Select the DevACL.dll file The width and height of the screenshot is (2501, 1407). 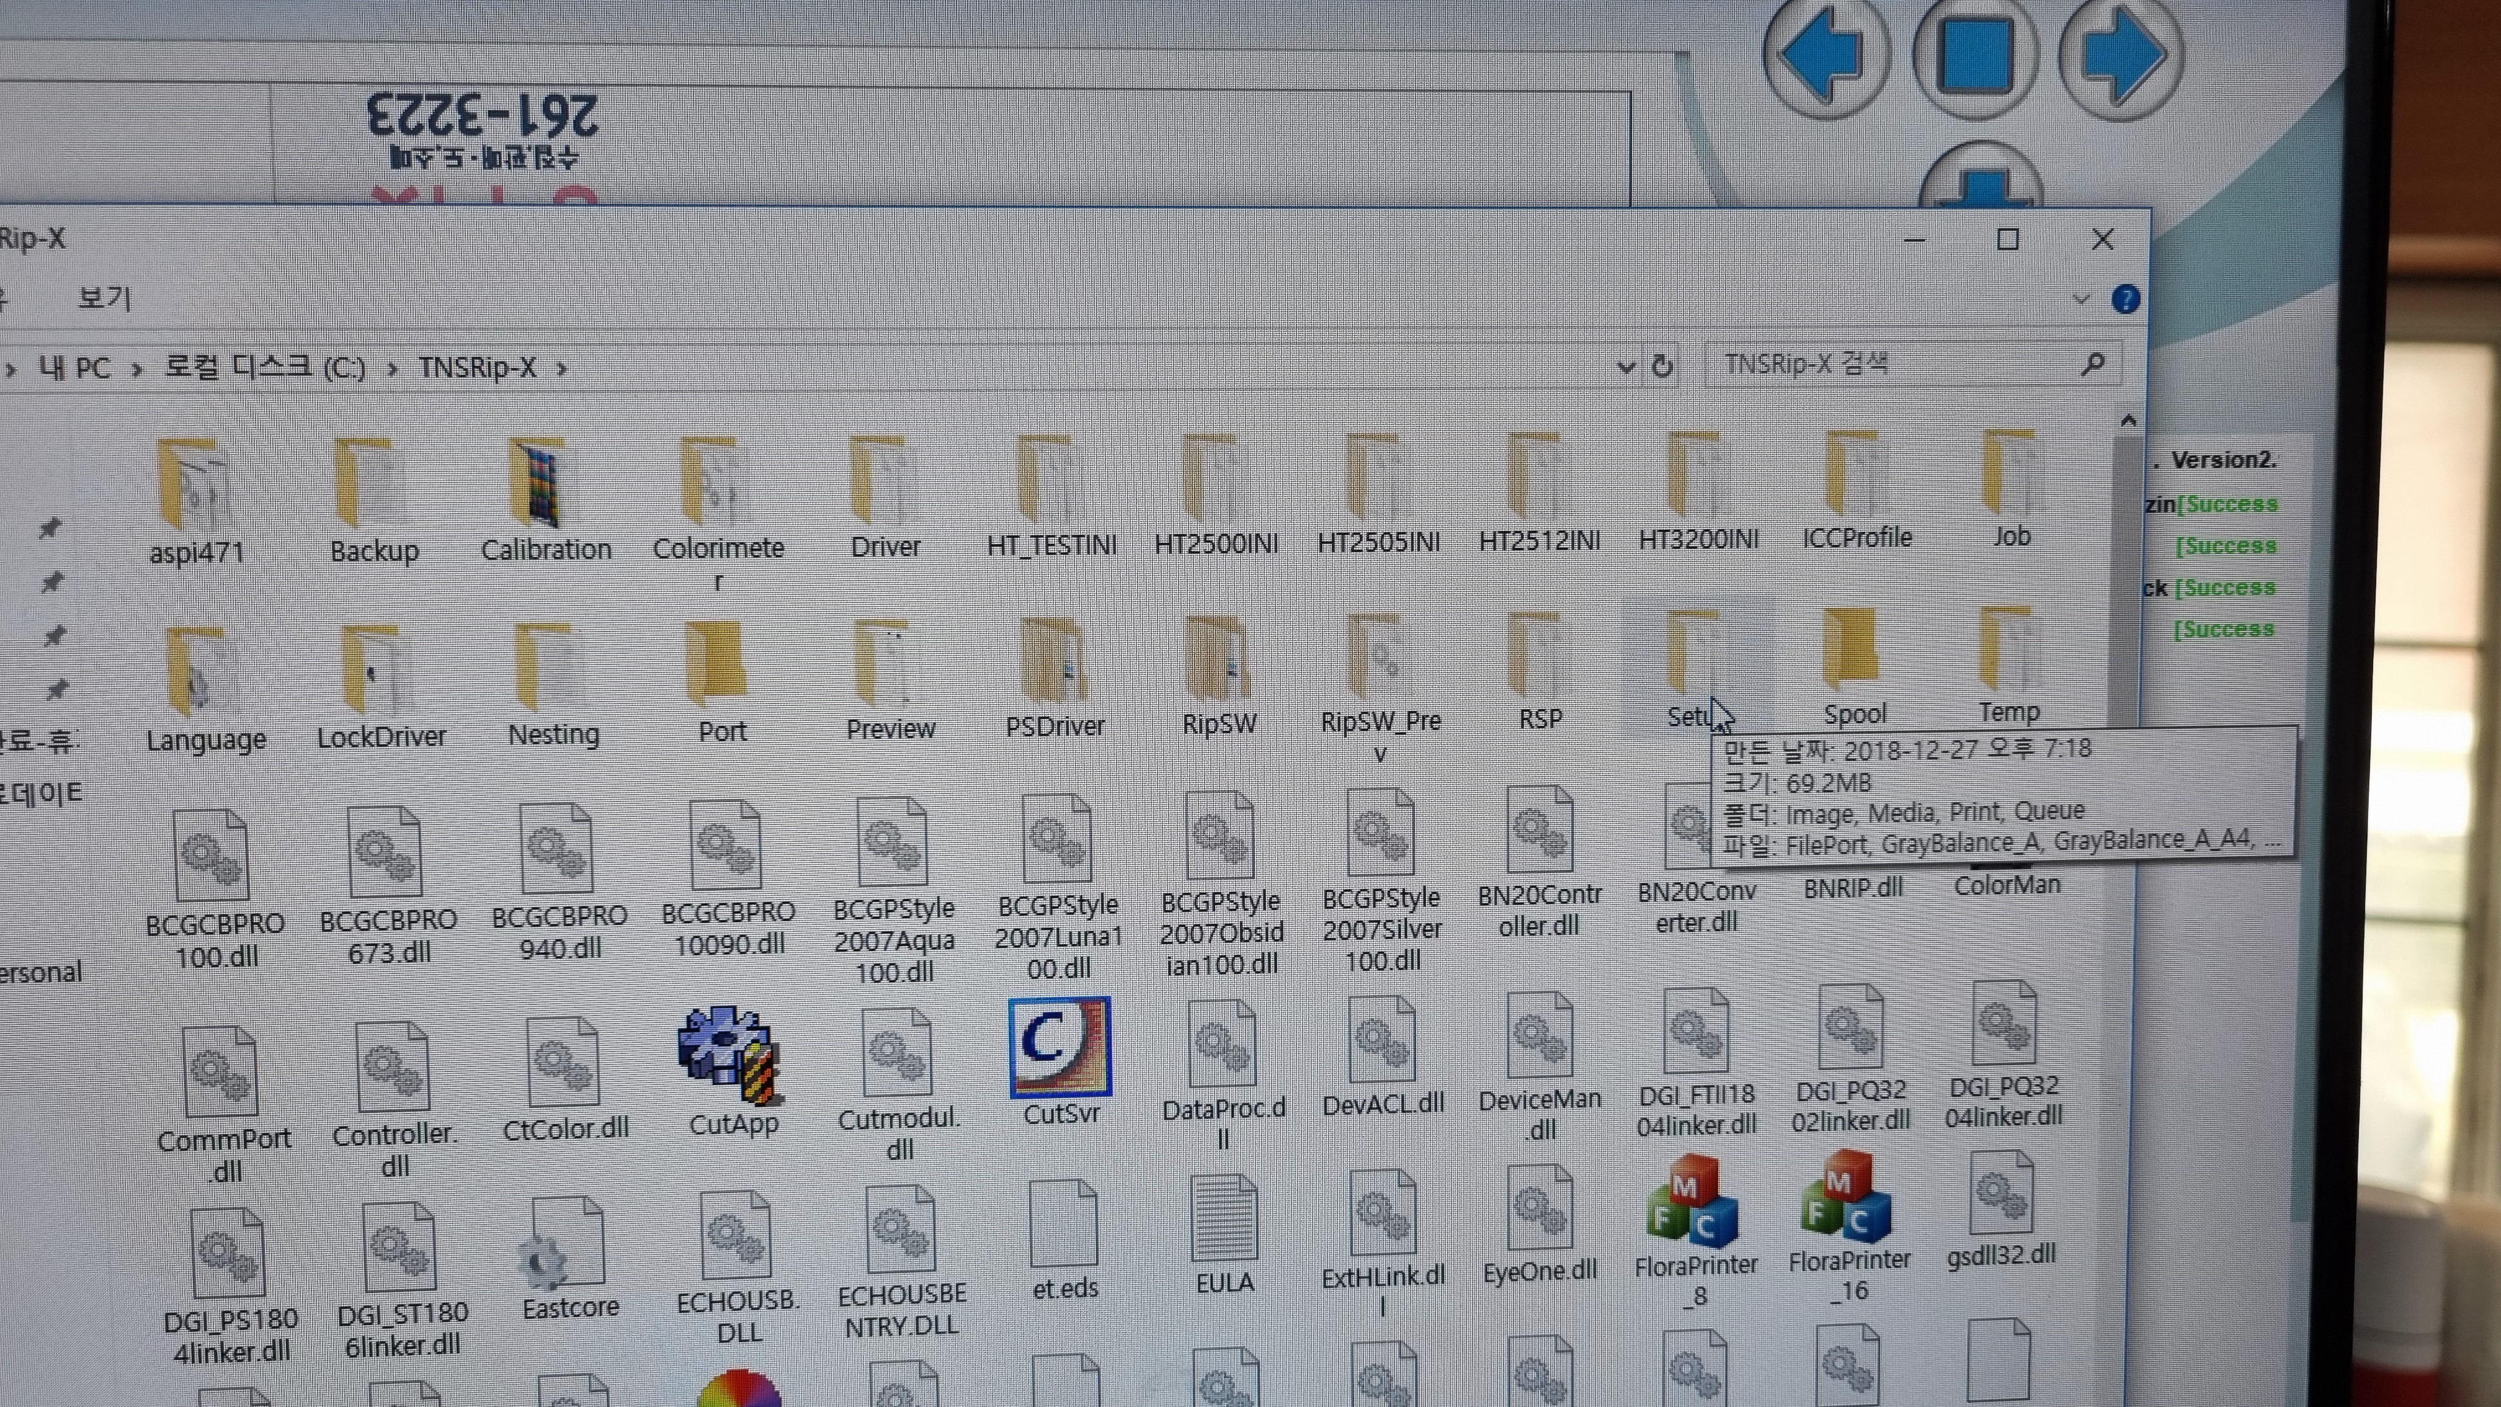(x=1383, y=1056)
